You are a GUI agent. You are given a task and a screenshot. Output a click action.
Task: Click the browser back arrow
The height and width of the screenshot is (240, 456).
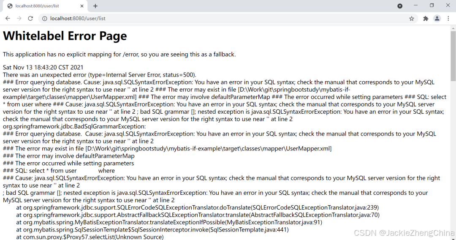(8, 18)
